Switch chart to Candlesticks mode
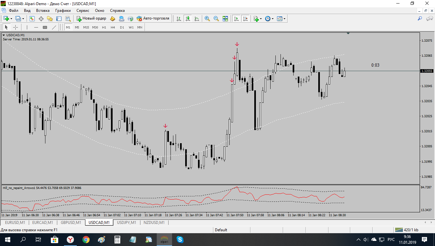Screen dimensions: 435x246 tap(188, 19)
